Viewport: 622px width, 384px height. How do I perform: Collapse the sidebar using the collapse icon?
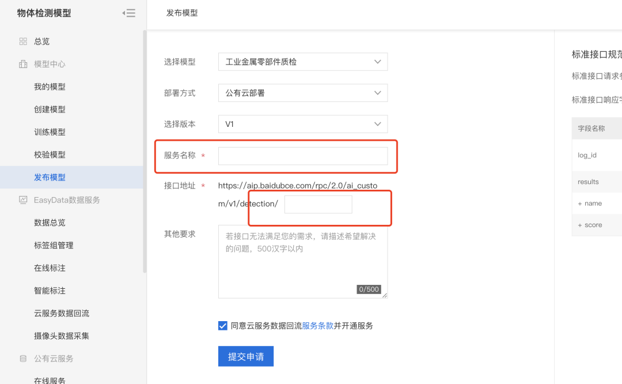point(129,13)
